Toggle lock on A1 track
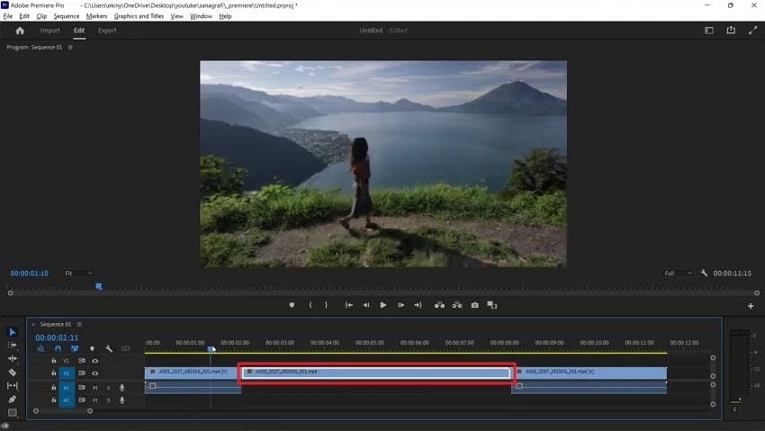This screenshot has height=431, width=765. (54, 388)
